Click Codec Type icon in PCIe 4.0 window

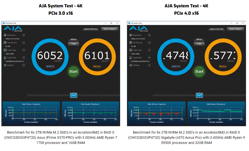131,50
